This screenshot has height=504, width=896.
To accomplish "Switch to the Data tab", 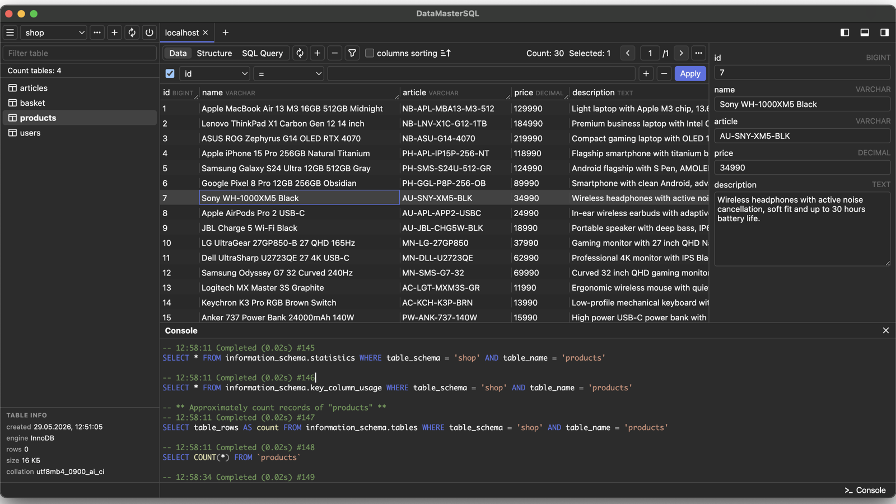I will (178, 53).
